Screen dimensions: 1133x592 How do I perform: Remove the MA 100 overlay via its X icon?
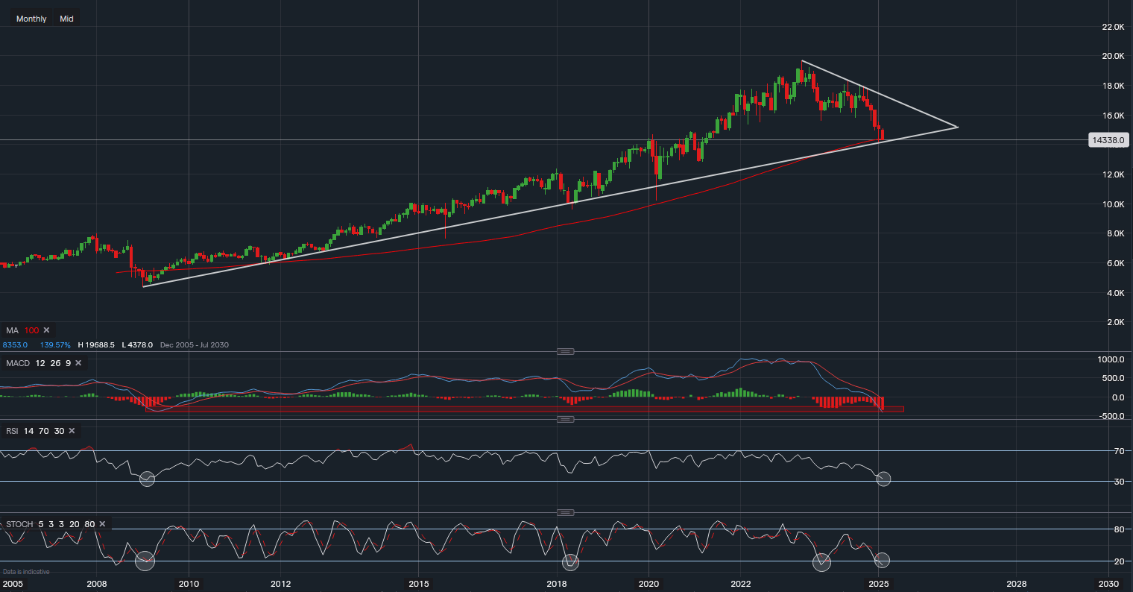[x=45, y=330]
